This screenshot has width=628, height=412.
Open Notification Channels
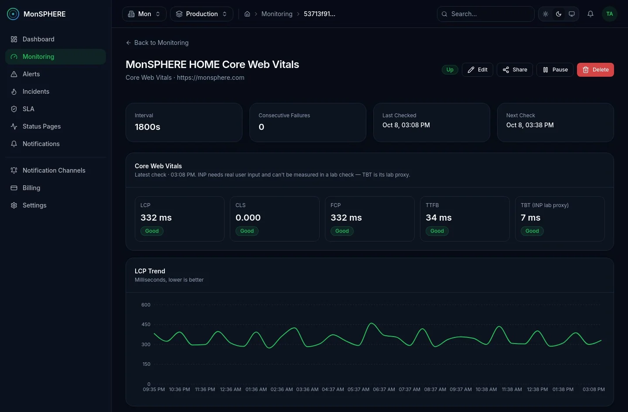55,170
